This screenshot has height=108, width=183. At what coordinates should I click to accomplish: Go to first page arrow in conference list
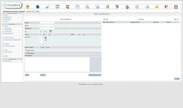coord(104,19)
